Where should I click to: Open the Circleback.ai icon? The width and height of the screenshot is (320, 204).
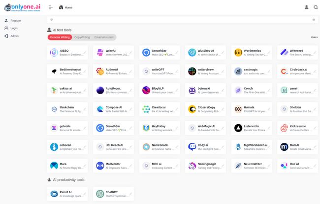pyautogui.click(x=284, y=71)
